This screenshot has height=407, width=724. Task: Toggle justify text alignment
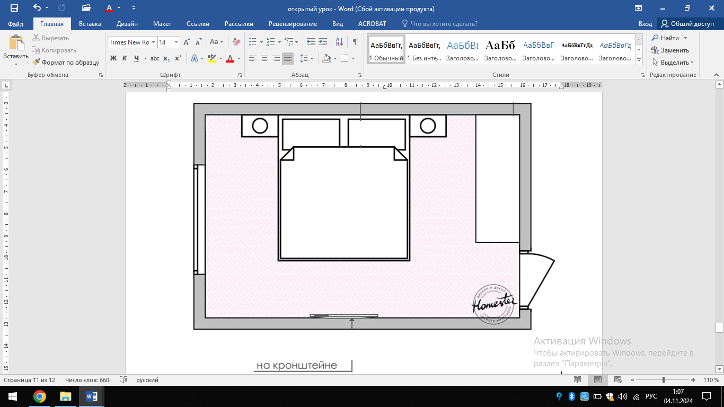pyautogui.click(x=287, y=58)
